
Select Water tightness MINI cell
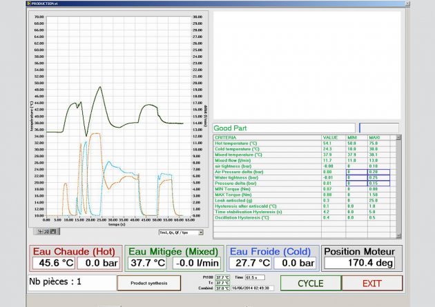[x=356, y=177]
